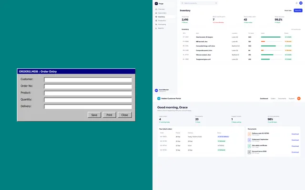The image size is (305, 190).
Task: Click the Halden Customer Portal logo icon
Action: coord(159,98)
